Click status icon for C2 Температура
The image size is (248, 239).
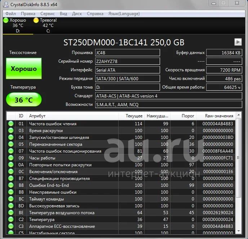11,219
